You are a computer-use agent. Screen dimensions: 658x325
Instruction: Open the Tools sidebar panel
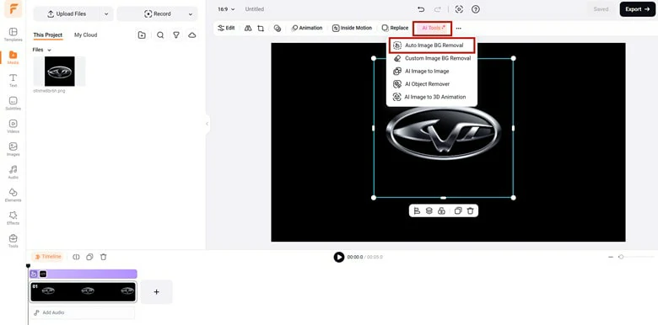pyautogui.click(x=13, y=241)
